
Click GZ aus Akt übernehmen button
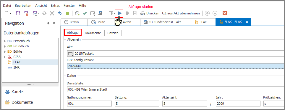click(x=181, y=13)
